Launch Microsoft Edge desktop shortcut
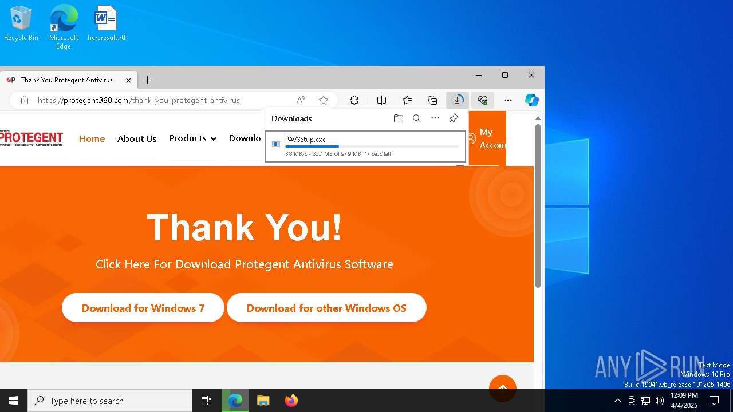The image size is (733, 412). tap(64, 27)
